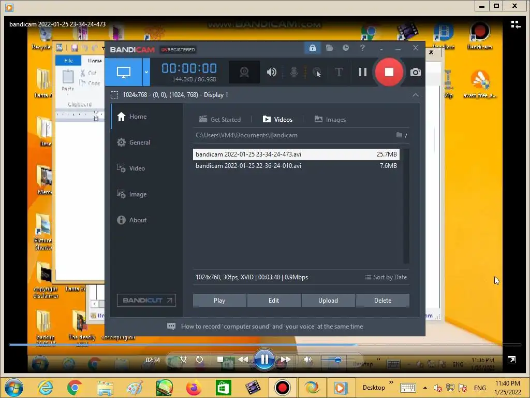Screen dimensions: 530x398
Task: Switch to Library using top-right icon
Action: click(516, 24)
